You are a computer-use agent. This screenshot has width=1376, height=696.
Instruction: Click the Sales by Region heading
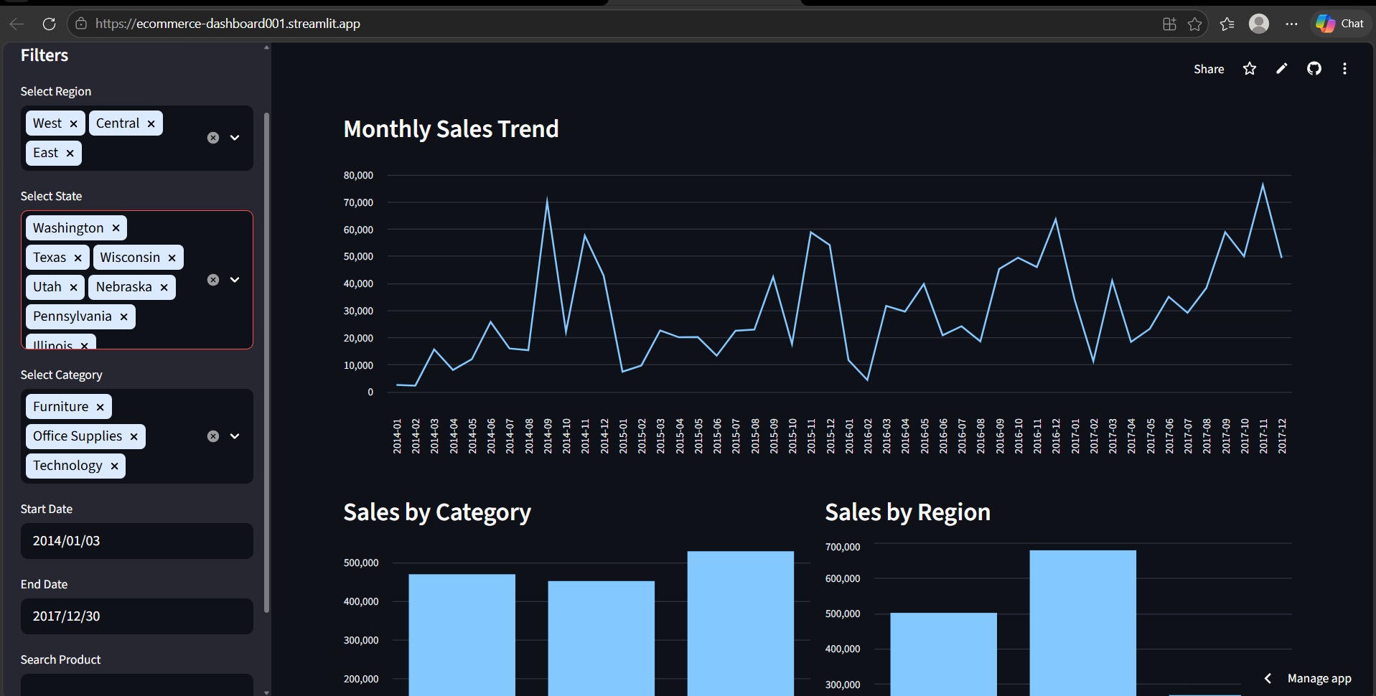click(907, 512)
